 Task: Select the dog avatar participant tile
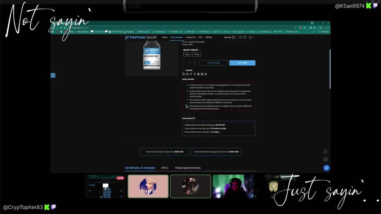coord(190,186)
